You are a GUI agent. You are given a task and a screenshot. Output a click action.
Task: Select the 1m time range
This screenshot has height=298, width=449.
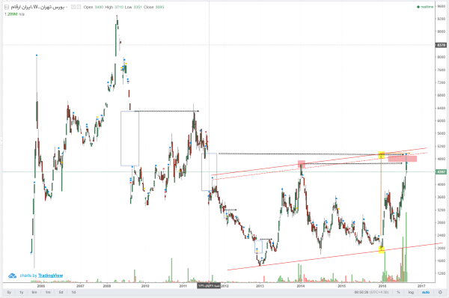point(48,292)
